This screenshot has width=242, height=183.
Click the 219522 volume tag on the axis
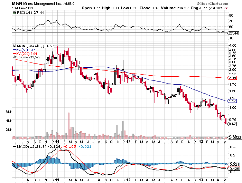click(235, 137)
